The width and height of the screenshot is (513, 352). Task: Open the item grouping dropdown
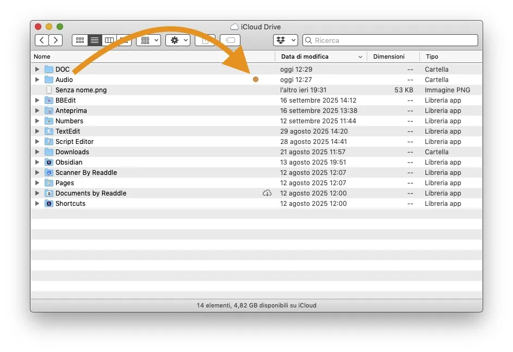148,40
